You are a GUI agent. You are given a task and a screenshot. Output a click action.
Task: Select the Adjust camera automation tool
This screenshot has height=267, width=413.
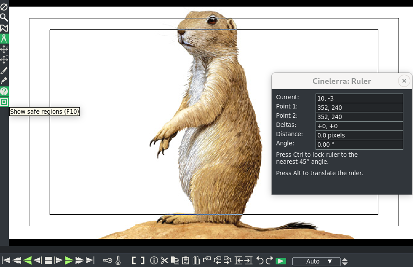click(x=4, y=49)
